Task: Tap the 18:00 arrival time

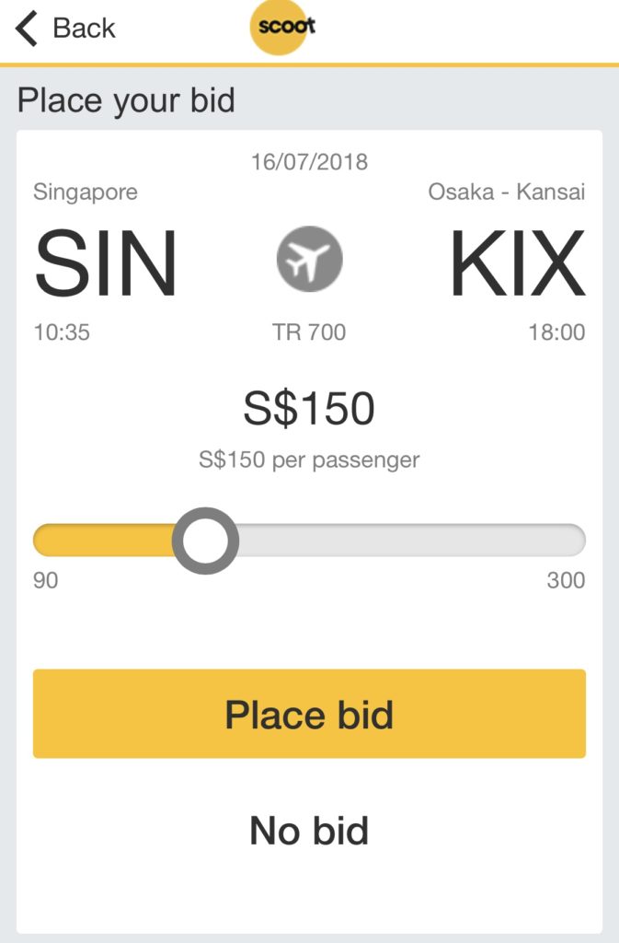Action: (x=556, y=332)
